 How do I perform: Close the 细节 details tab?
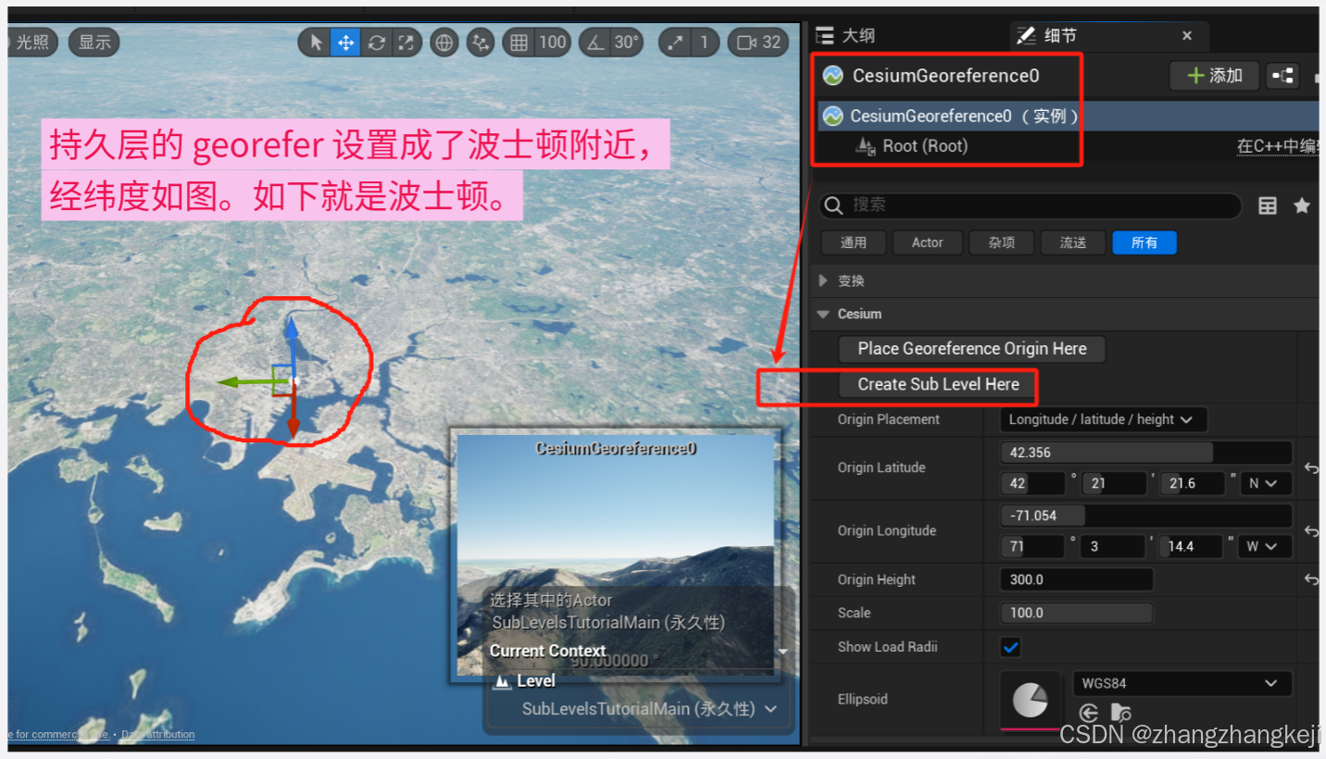click(x=1187, y=36)
